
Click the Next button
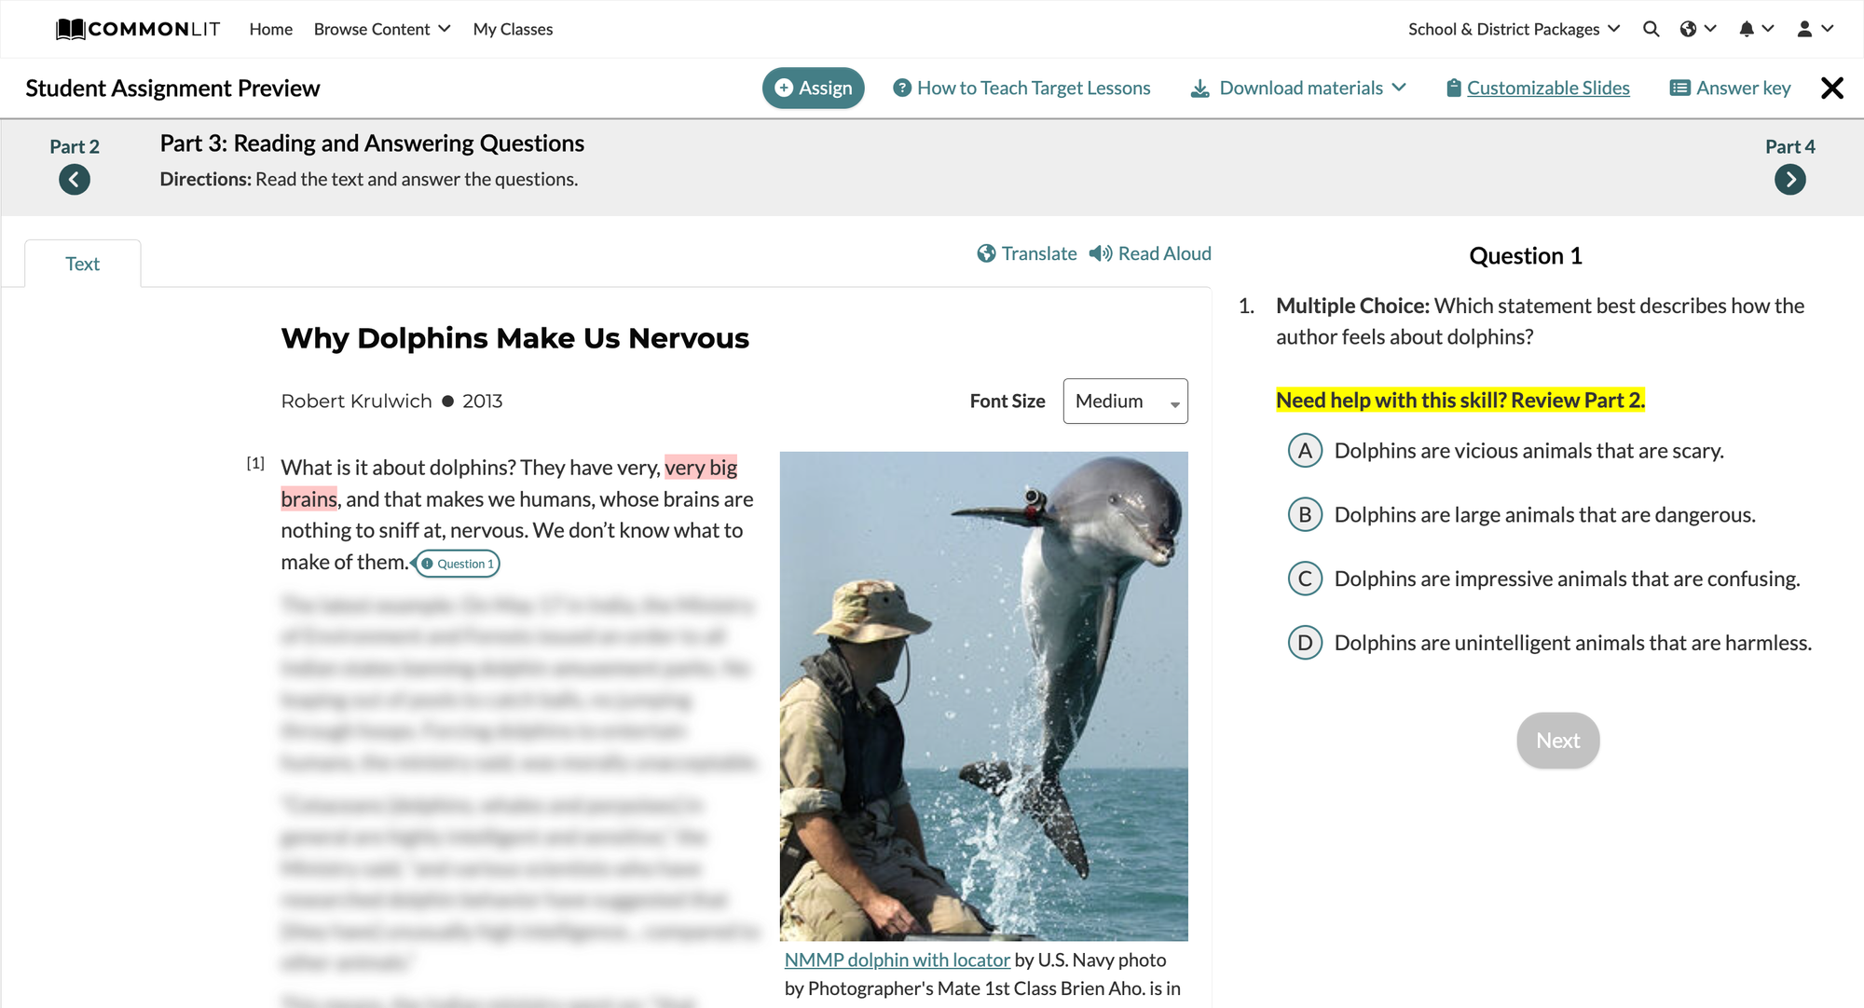tap(1558, 741)
